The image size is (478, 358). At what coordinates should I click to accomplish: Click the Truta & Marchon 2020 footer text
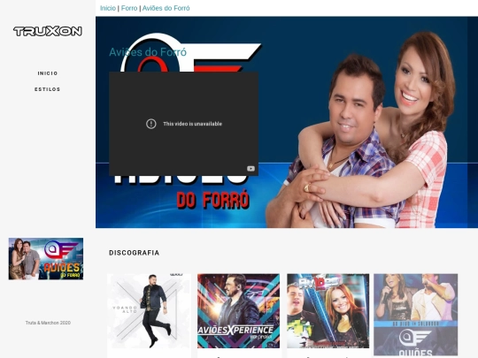(x=48, y=323)
